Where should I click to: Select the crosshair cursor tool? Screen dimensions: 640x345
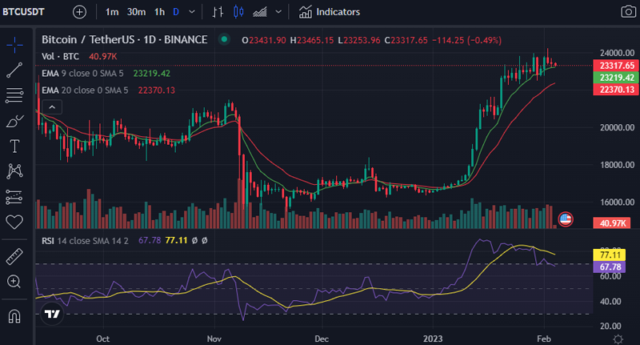tap(14, 45)
